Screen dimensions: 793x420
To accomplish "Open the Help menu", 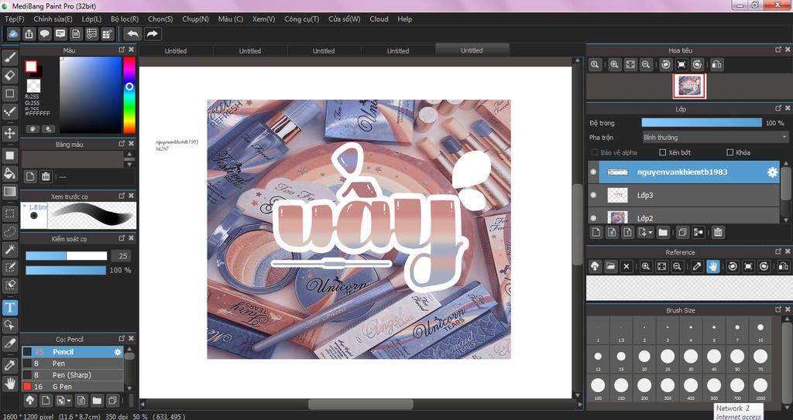I will point(404,19).
